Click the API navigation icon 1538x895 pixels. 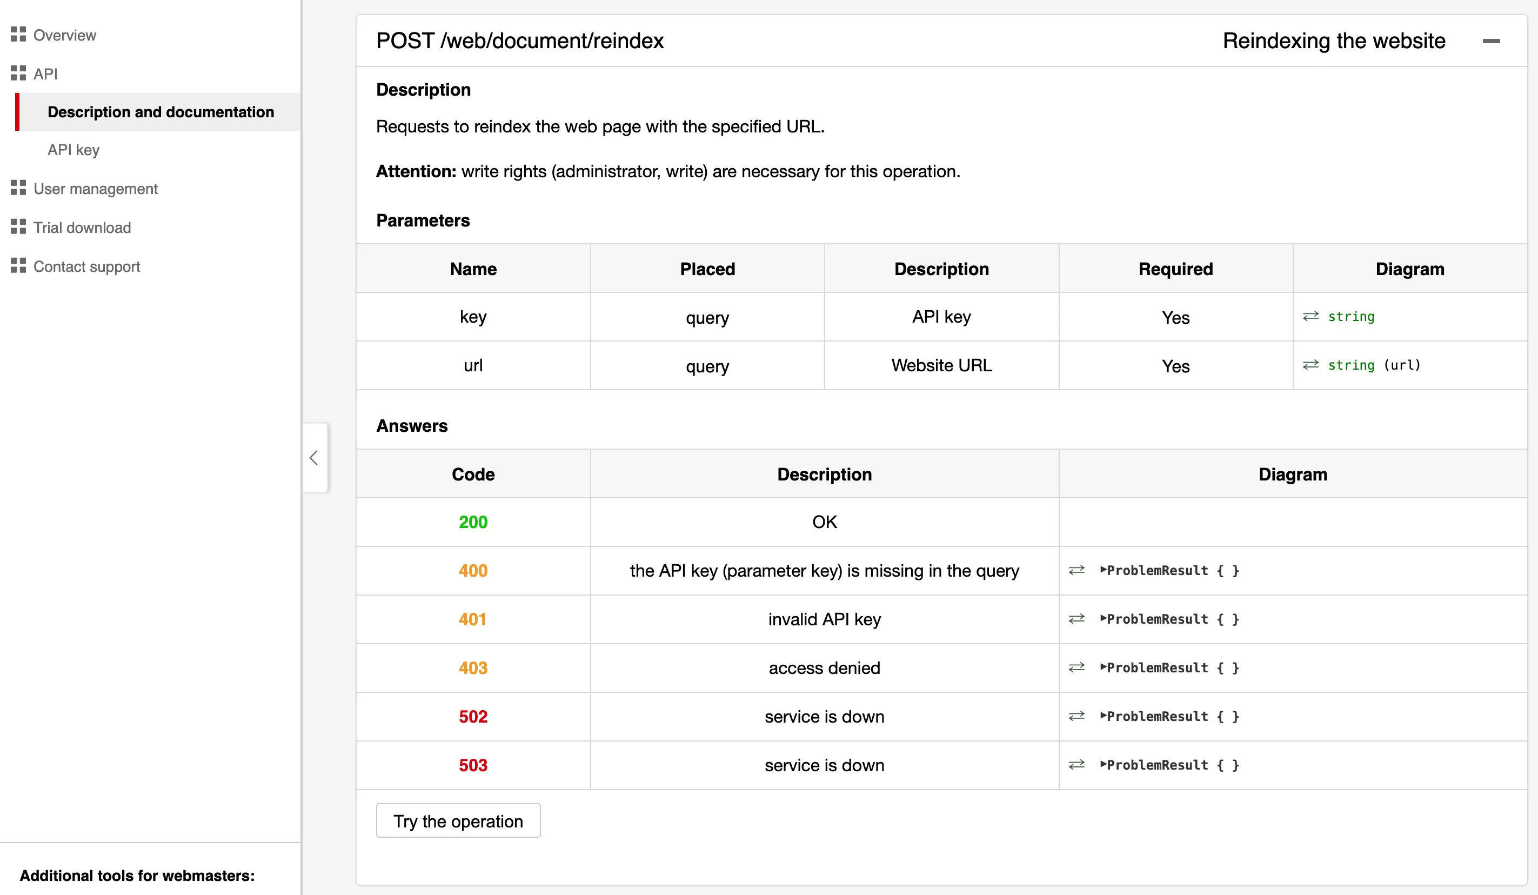18,72
